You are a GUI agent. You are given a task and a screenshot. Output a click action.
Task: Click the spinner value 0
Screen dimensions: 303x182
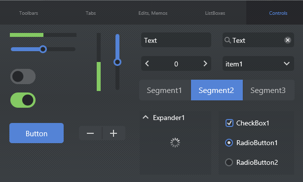coord(176,64)
